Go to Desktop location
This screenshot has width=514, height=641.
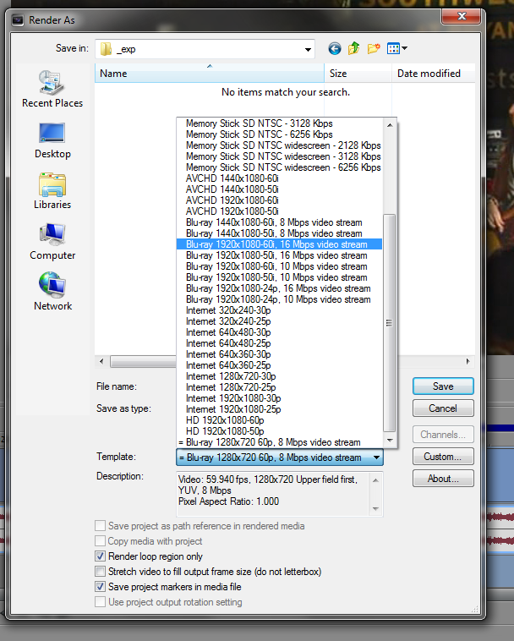coord(52,141)
